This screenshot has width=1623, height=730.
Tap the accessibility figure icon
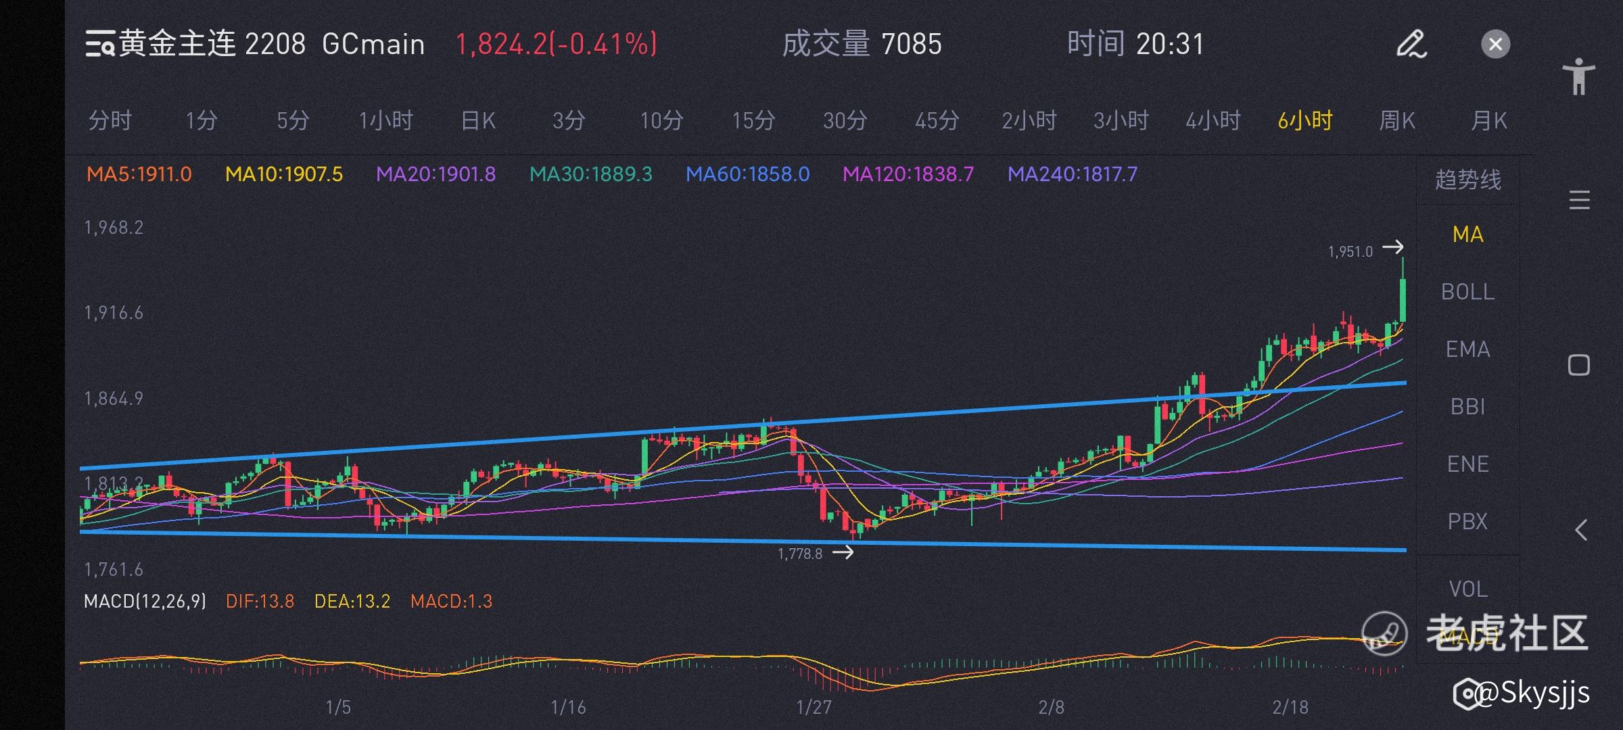tap(1578, 76)
